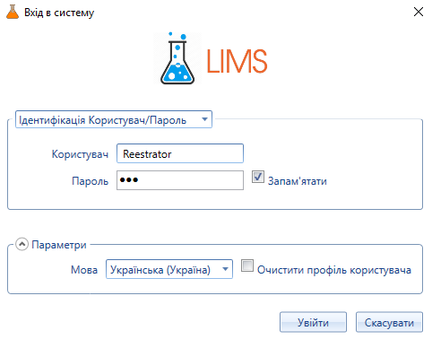Toggle the Запам'ятати checkbox

click(x=258, y=177)
